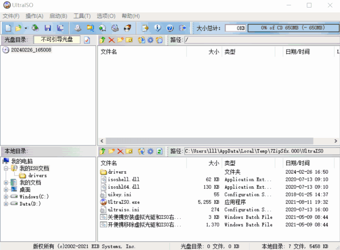
Task: Open the 帮助(H) menu
Action: pyautogui.click(x=130, y=16)
